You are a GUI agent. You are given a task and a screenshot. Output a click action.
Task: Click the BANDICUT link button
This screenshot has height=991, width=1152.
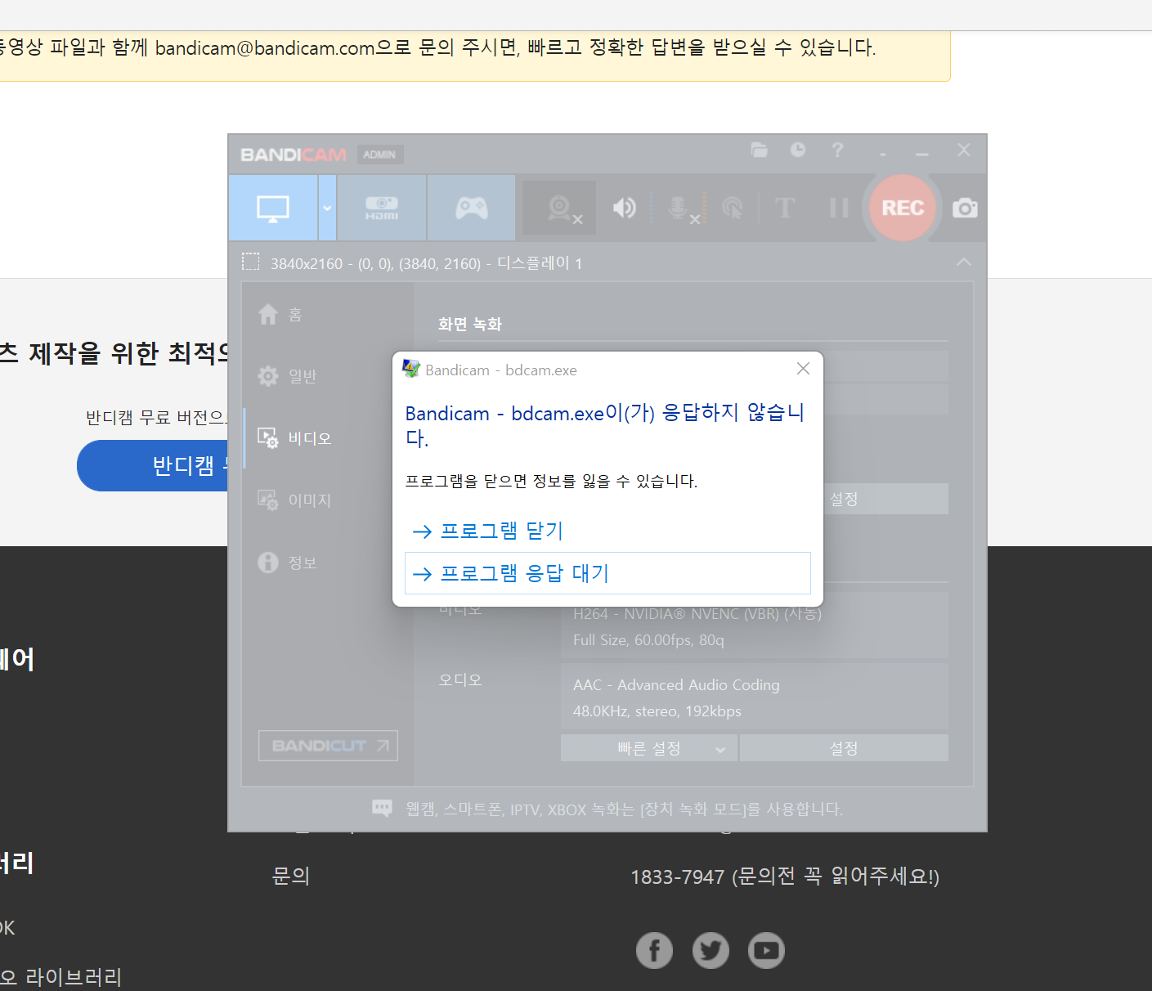click(328, 746)
